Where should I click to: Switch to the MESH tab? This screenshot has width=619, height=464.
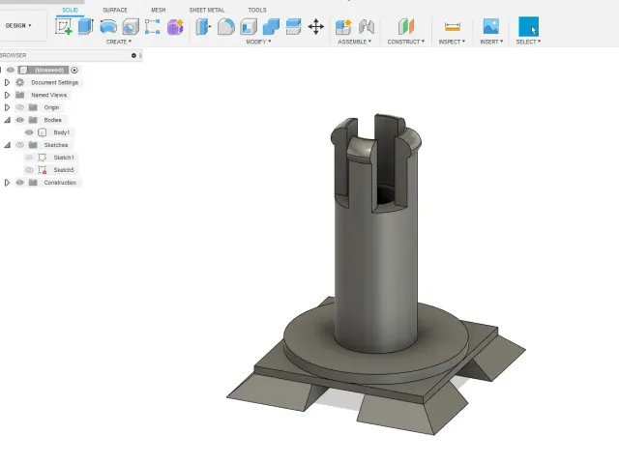coord(159,10)
